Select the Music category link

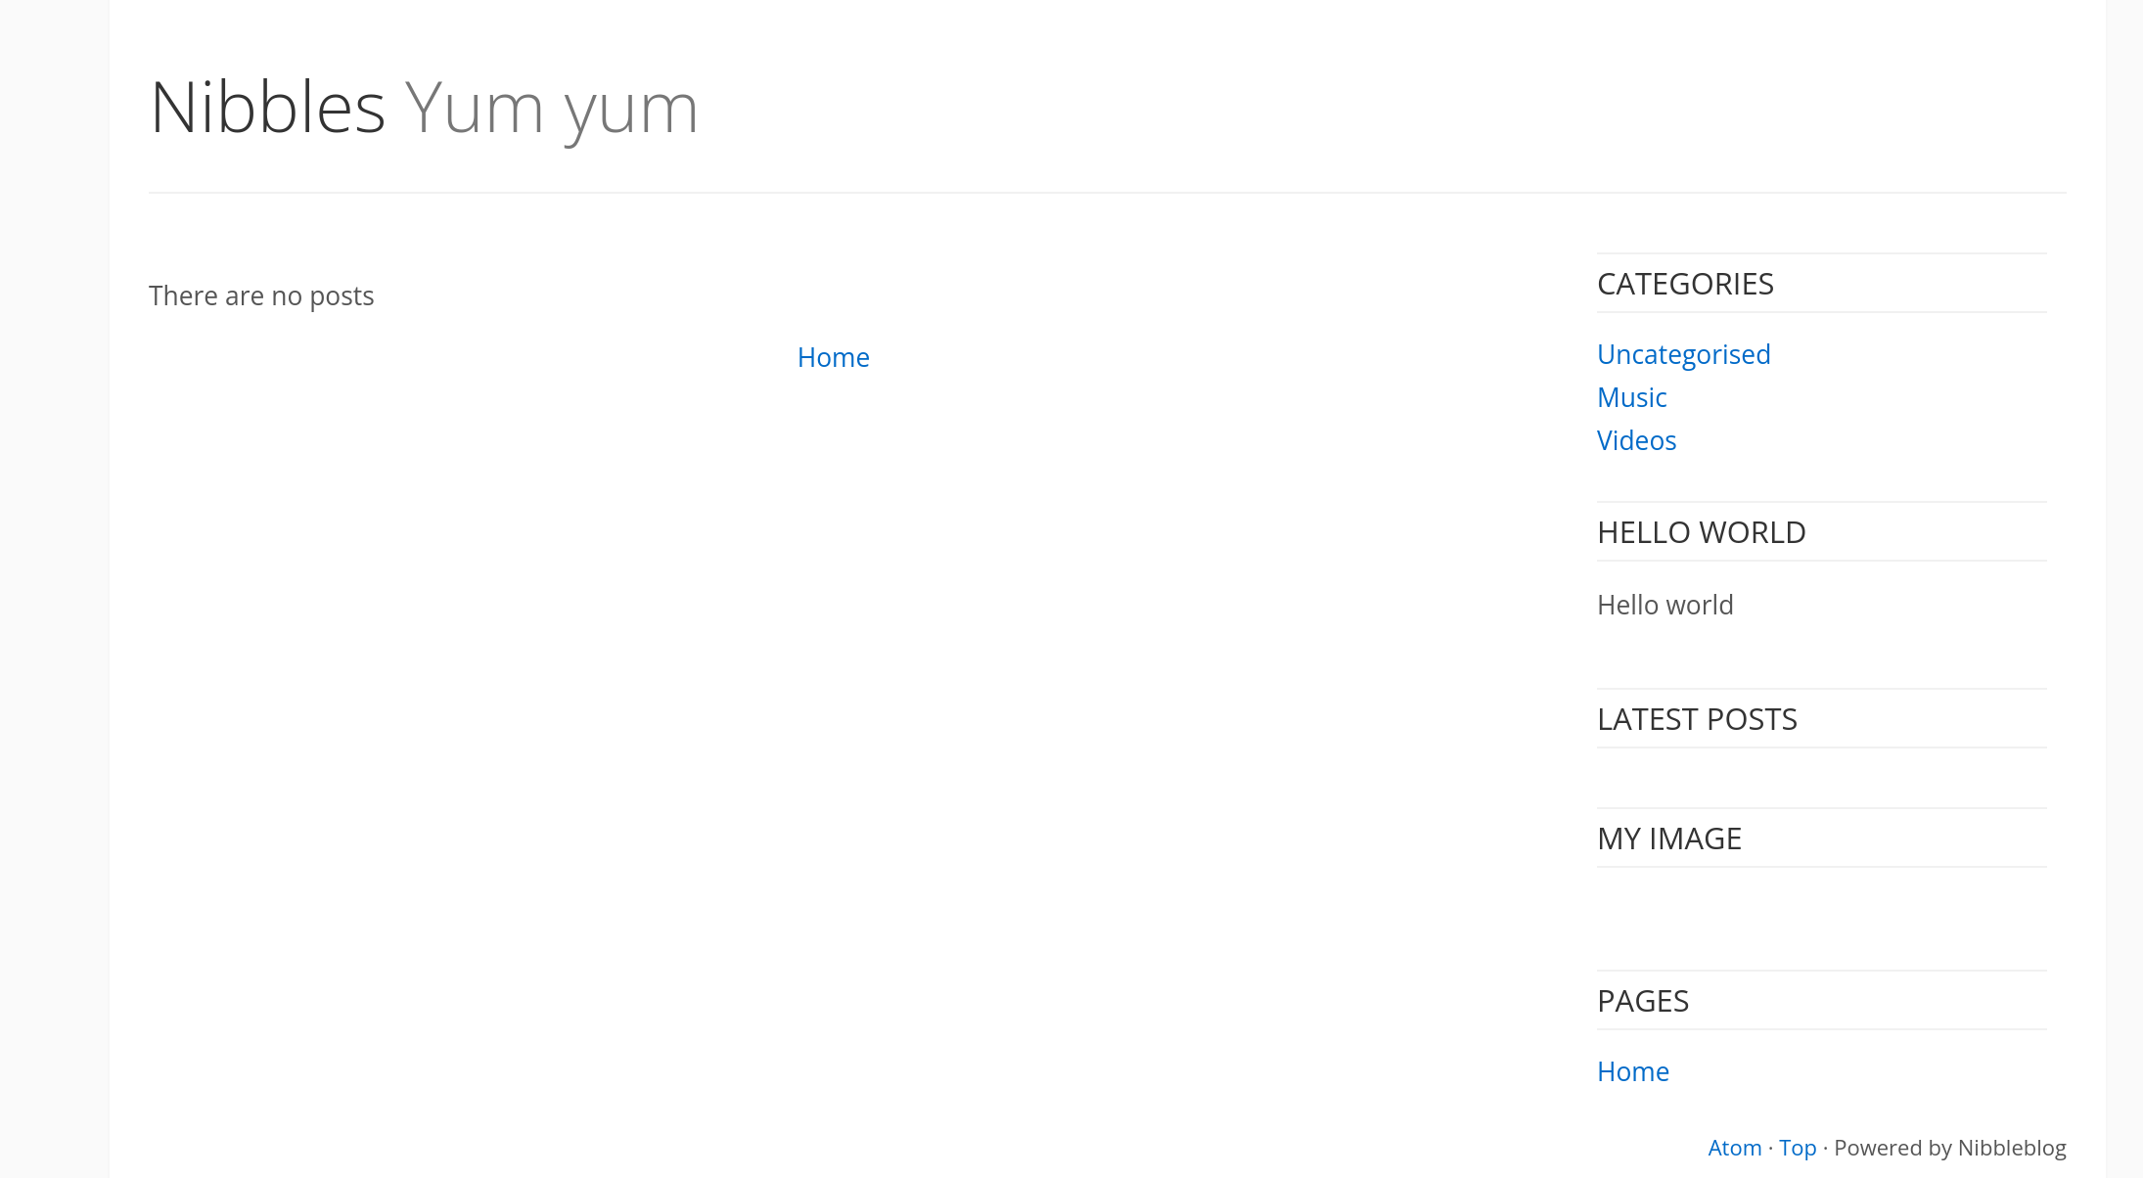1631,397
